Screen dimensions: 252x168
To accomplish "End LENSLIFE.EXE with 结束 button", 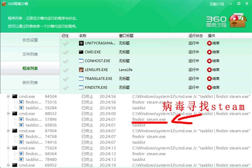I will tap(213, 70).
